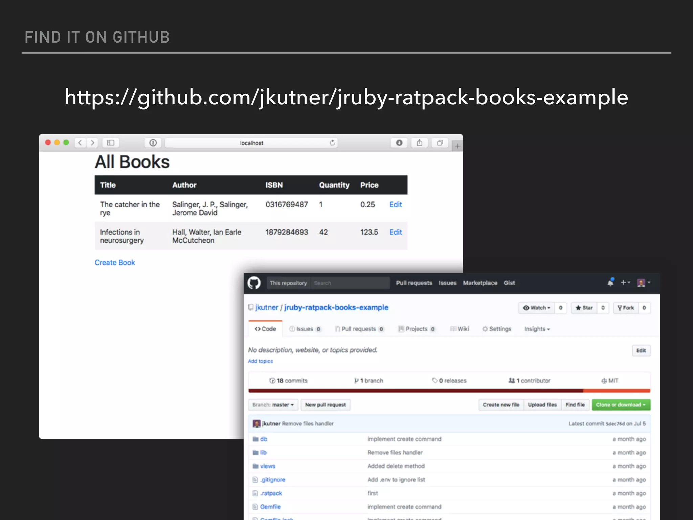Click the jkutner owner link
Image resolution: width=693 pixels, height=520 pixels.
click(x=267, y=307)
